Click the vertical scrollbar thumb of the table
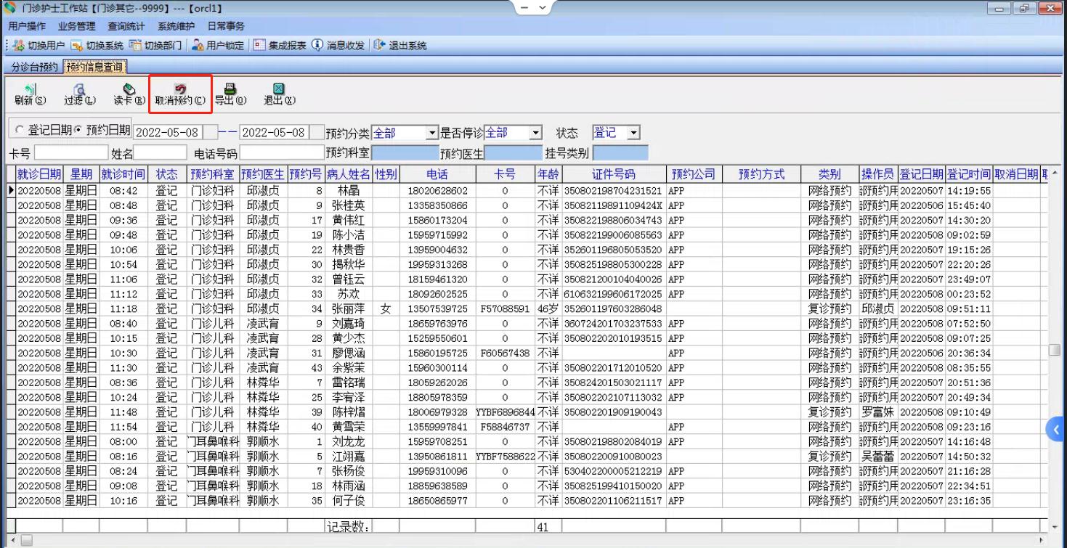This screenshot has width=1067, height=548. click(x=1055, y=350)
